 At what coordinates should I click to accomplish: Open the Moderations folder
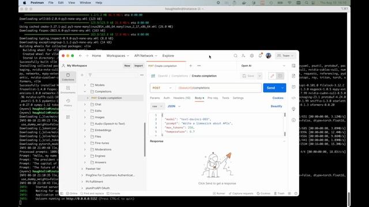coord(103,149)
